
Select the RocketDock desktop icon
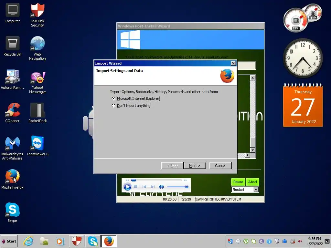(37, 113)
